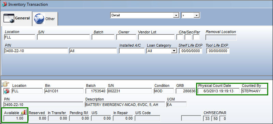Click the P/N filter field 3400-22-10
The image size is (273, 124).
36,51
